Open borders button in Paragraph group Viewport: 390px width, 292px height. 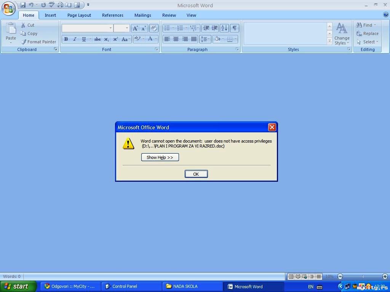tap(230, 39)
